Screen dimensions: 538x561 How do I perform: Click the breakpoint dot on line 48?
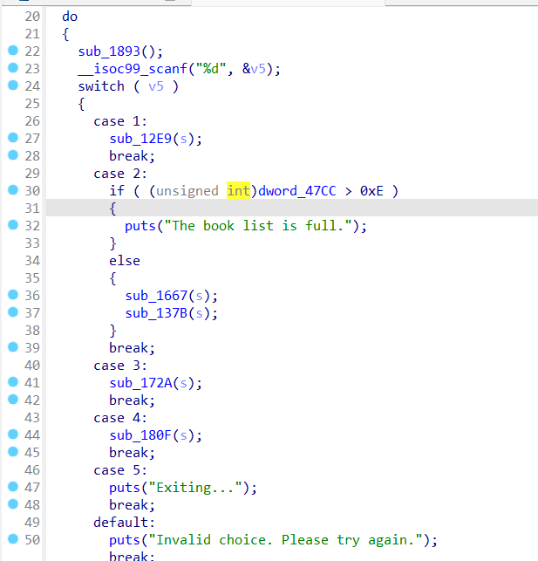click(x=13, y=503)
